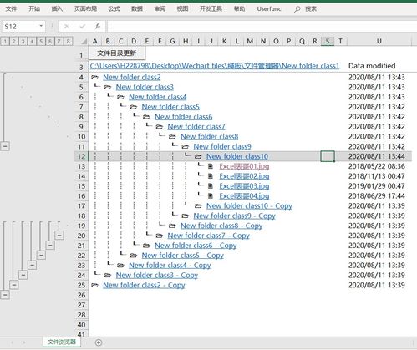417x350 pixels.
Task: Open the 公式 (Formulas) ribbon tab
Action: tap(114, 9)
